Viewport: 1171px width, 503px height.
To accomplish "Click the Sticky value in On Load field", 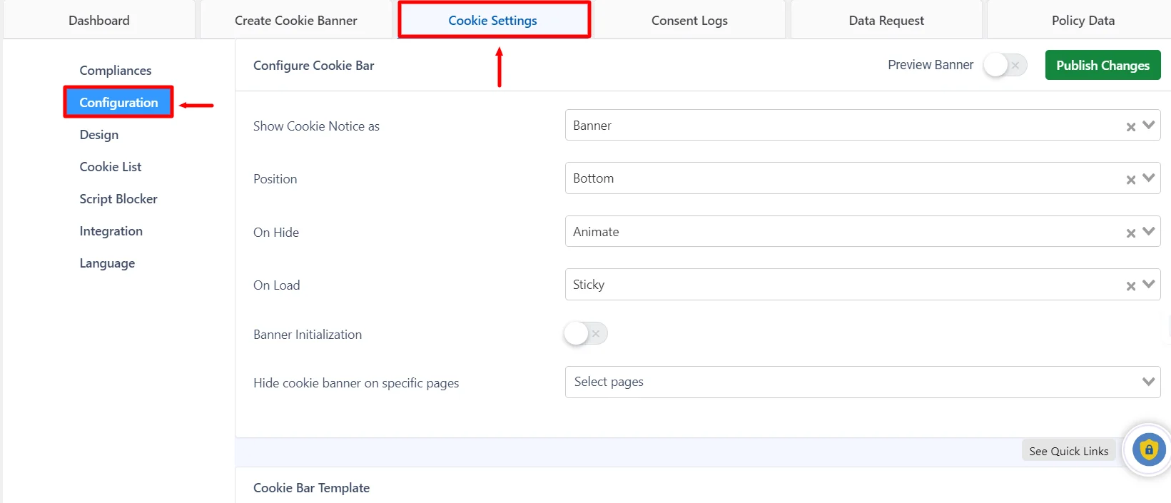I will coord(589,285).
